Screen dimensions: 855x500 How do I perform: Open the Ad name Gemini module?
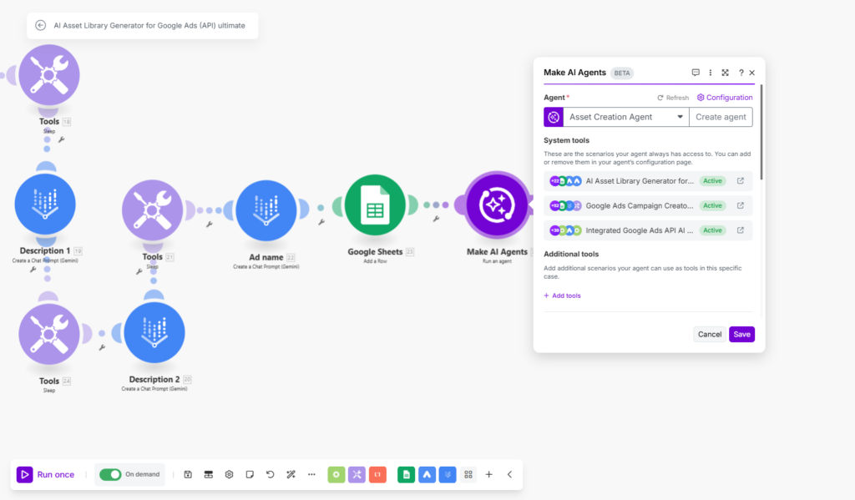coord(266,210)
